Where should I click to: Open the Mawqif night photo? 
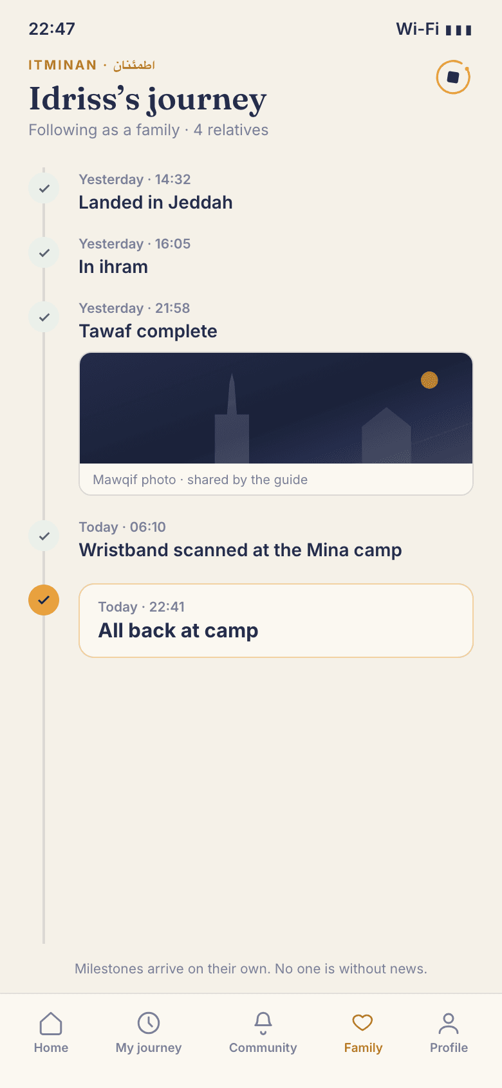[276, 408]
